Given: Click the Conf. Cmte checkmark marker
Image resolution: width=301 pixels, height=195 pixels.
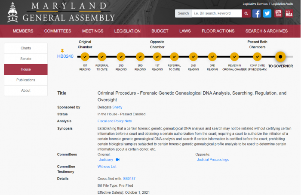Looking at the screenshot, I should click(x=257, y=57).
